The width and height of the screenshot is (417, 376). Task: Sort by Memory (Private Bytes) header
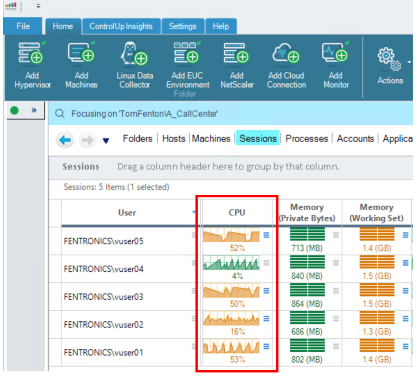[307, 213]
